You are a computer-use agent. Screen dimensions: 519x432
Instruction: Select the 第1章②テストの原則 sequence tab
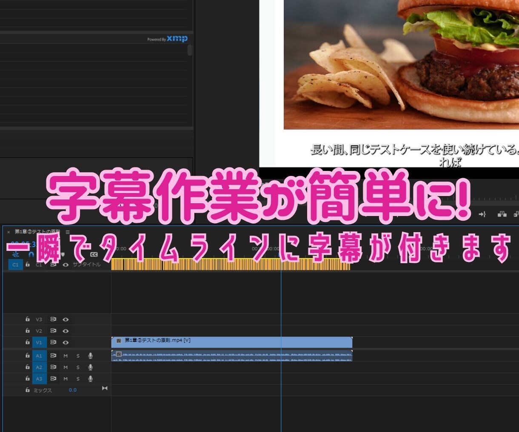38,232
